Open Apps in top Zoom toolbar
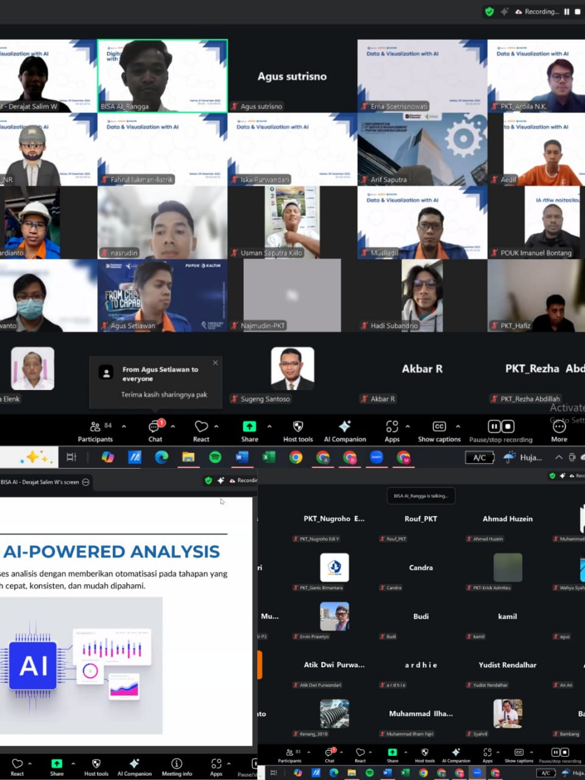 pyautogui.click(x=392, y=431)
